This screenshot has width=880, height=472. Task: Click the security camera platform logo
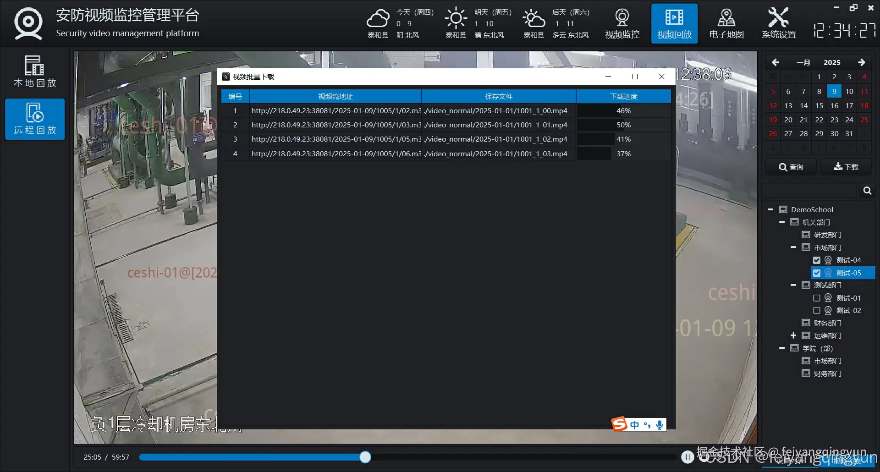(28, 23)
